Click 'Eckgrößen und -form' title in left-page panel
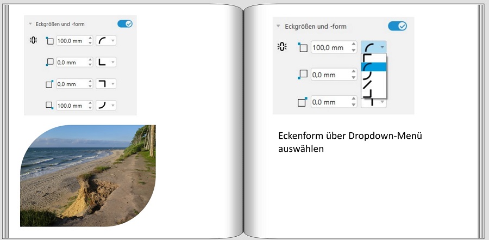Image resolution: width=489 pixels, height=240 pixels. [x=60, y=24]
